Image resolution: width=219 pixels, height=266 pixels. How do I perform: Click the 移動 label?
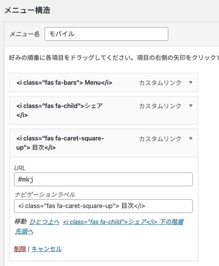21,221
